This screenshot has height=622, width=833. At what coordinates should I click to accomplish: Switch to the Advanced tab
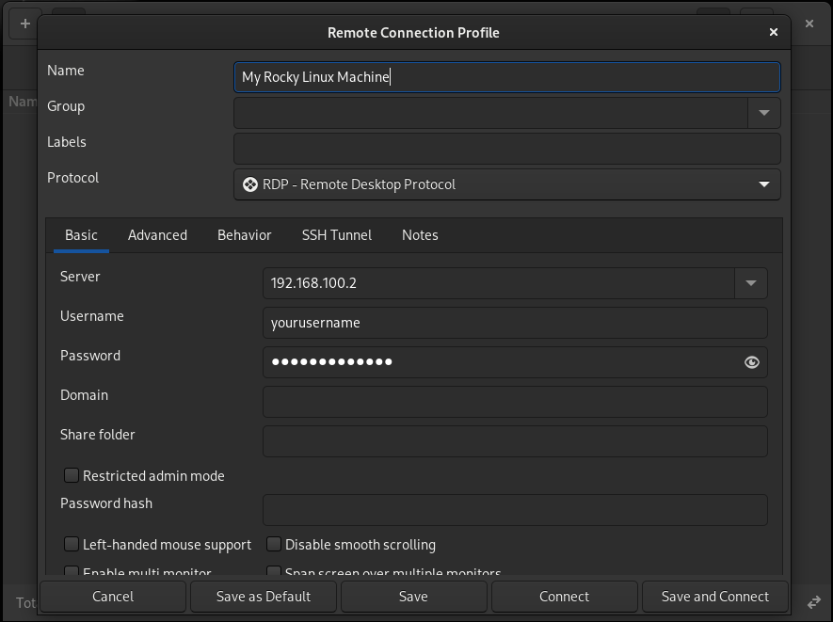(x=157, y=235)
